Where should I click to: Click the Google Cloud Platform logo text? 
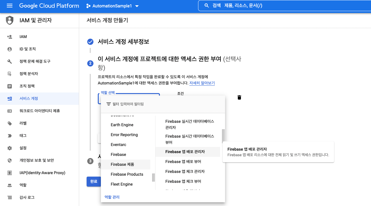click(49, 6)
